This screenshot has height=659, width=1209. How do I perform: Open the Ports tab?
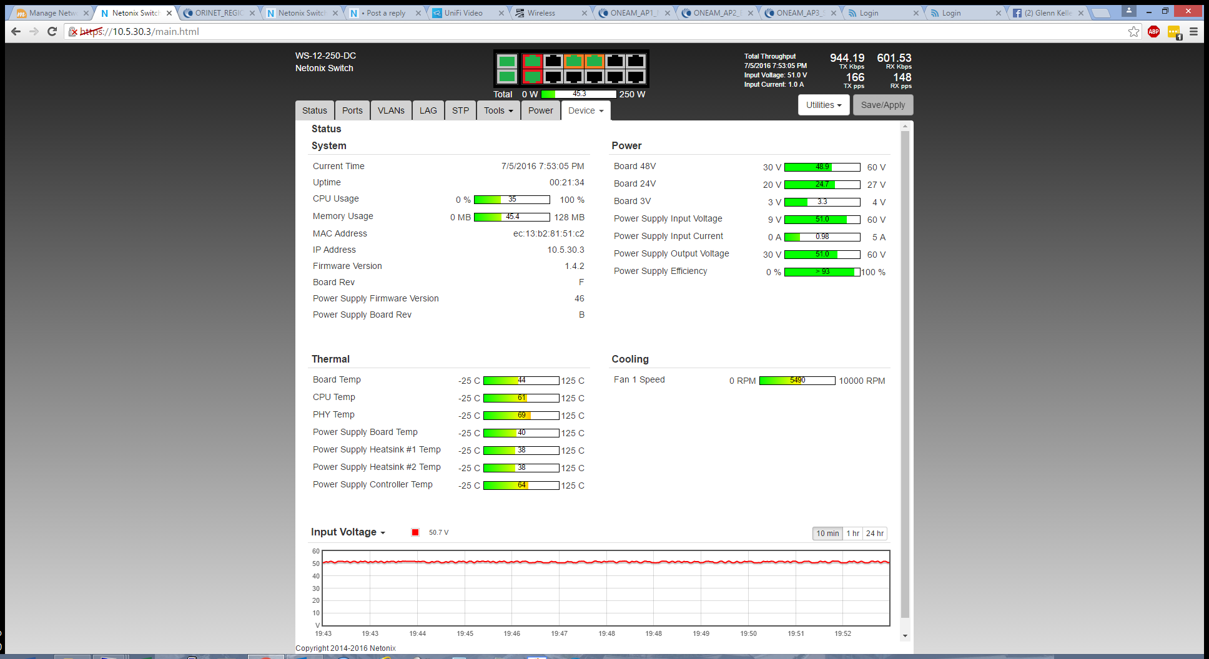[x=352, y=111]
